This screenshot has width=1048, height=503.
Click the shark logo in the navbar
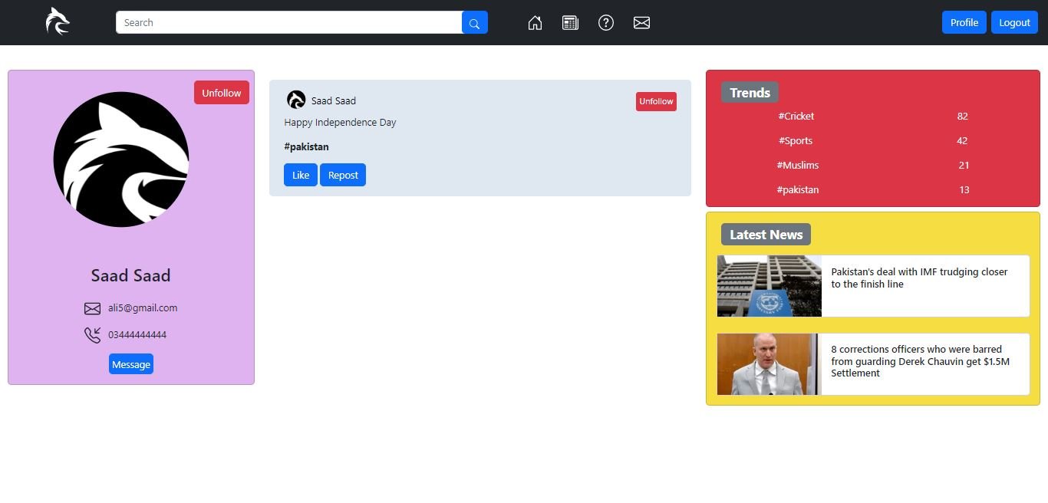point(58,21)
